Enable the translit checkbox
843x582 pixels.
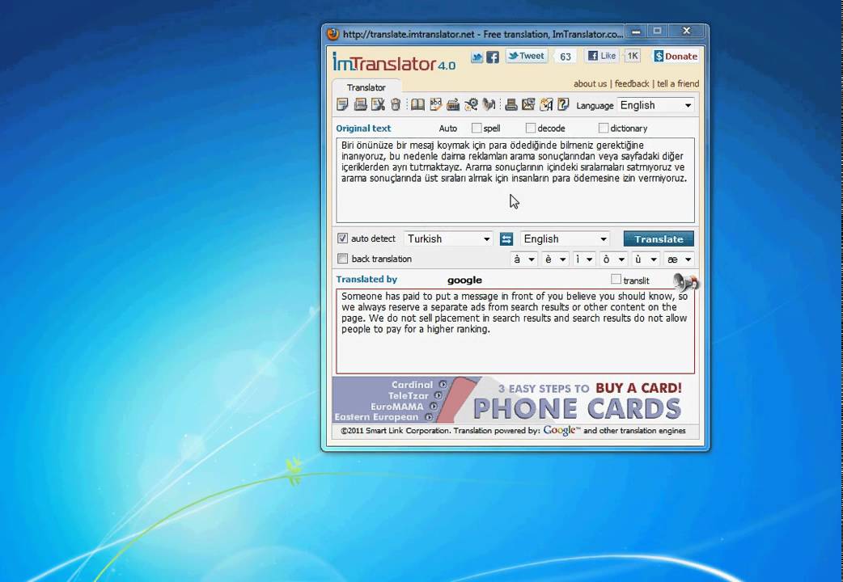click(x=616, y=280)
